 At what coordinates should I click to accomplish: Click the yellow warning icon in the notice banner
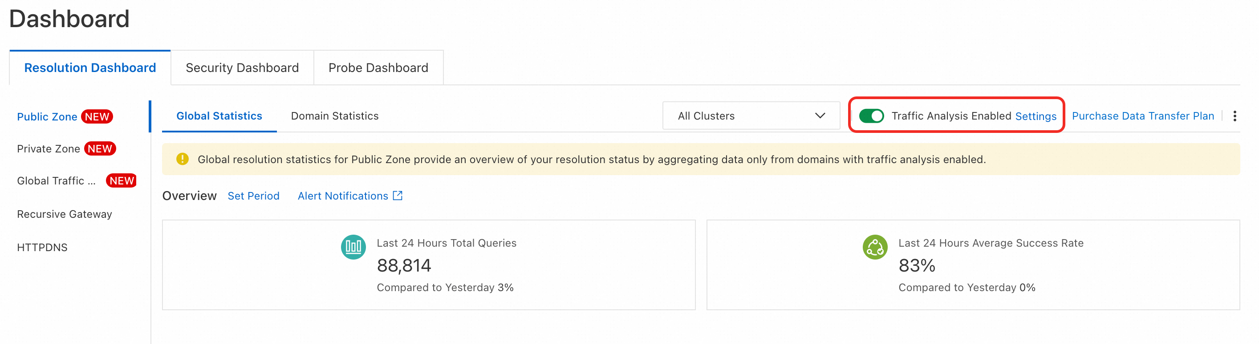tap(182, 159)
